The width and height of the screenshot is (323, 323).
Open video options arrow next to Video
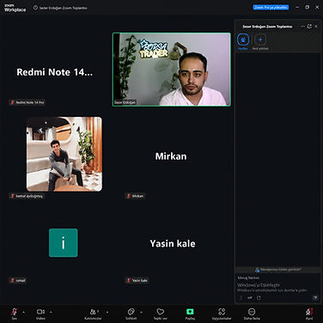pyautogui.click(x=51, y=312)
